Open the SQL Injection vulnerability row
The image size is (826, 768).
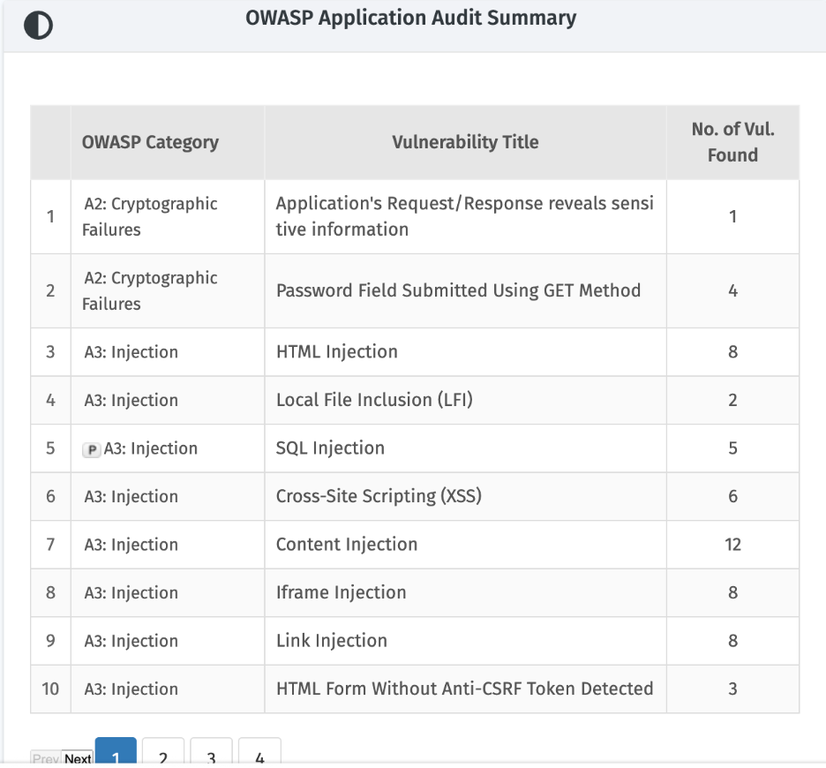(415, 448)
